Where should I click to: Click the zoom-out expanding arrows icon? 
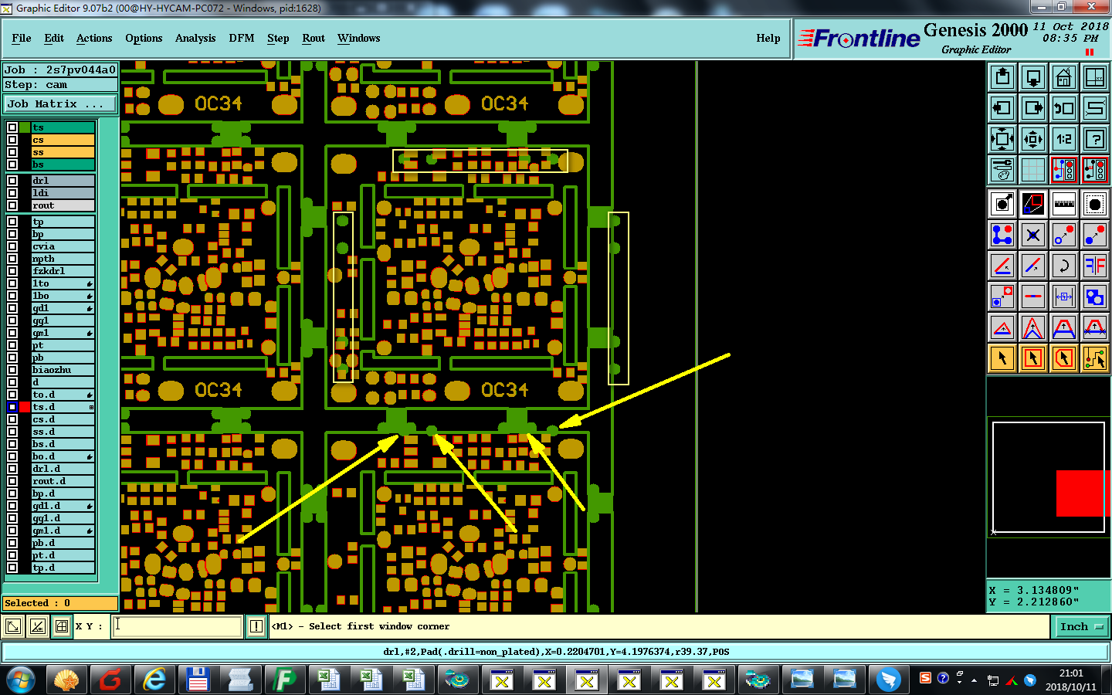[x=1002, y=139]
